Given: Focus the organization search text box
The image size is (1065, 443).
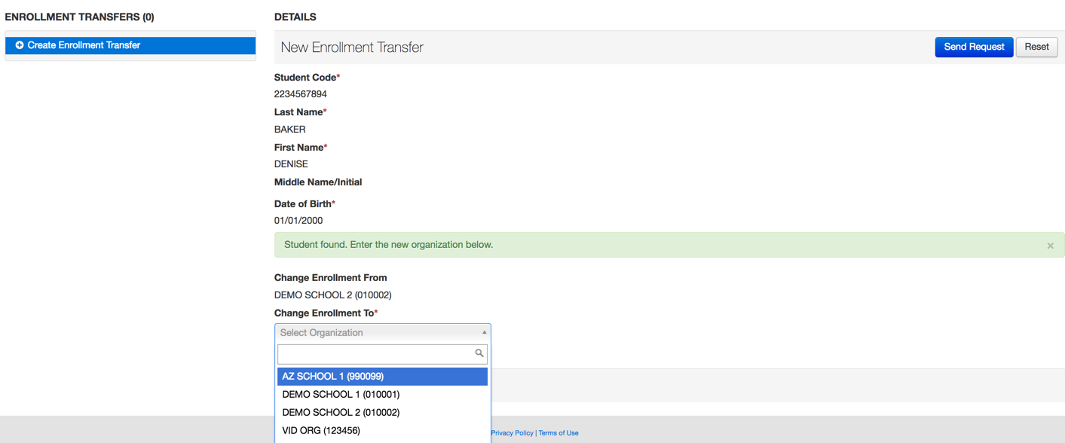Looking at the screenshot, I should (375, 353).
